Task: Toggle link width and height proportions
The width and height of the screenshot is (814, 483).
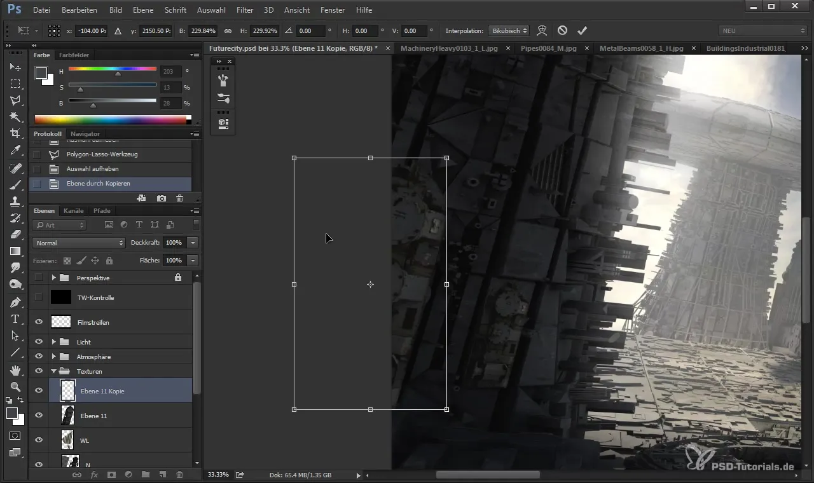Action: tap(228, 31)
